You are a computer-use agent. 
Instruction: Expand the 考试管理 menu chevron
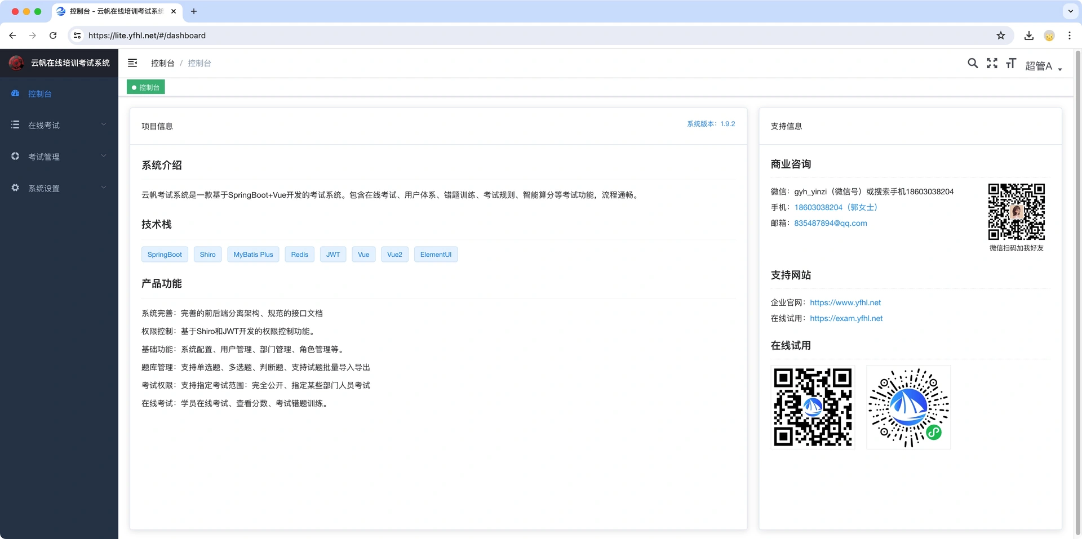pyautogui.click(x=104, y=156)
